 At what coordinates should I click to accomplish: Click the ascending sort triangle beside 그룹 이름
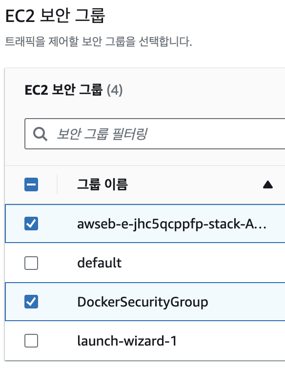[x=268, y=184]
